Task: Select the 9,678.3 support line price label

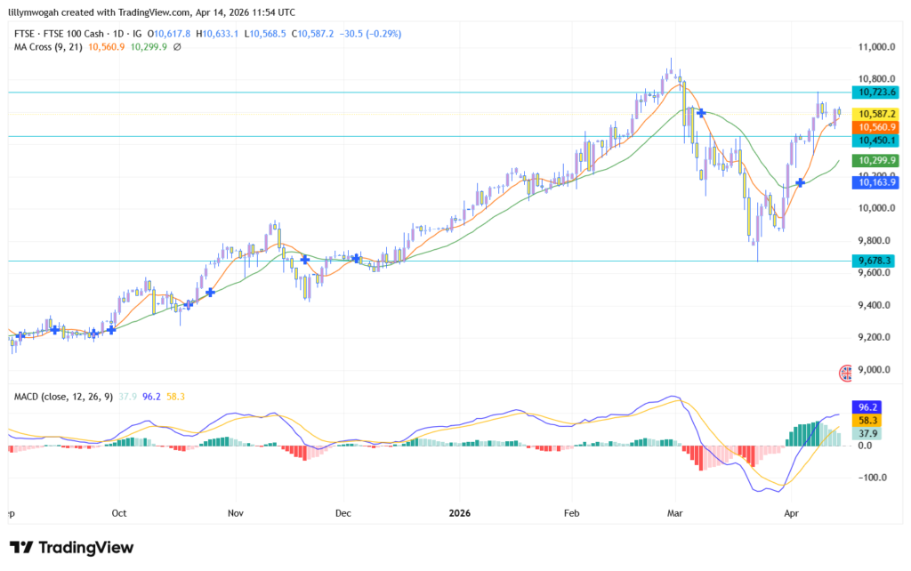Action: (875, 261)
